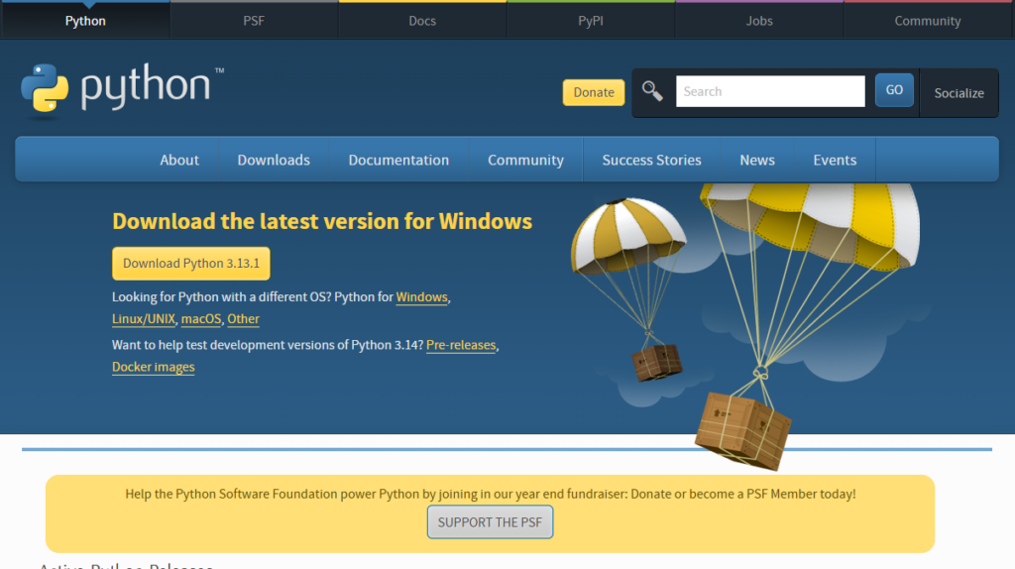Select the Jobs top tab
Screen dimensions: 1015x569
tap(759, 21)
